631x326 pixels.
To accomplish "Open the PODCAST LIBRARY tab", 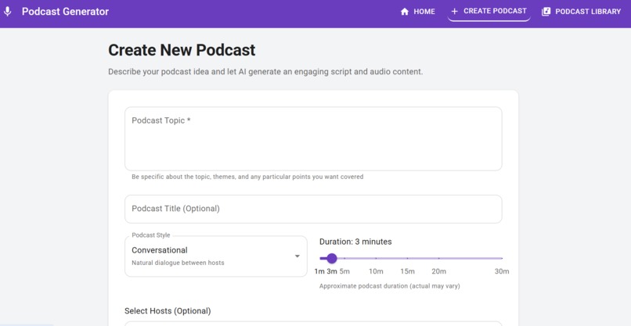I will pyautogui.click(x=581, y=12).
